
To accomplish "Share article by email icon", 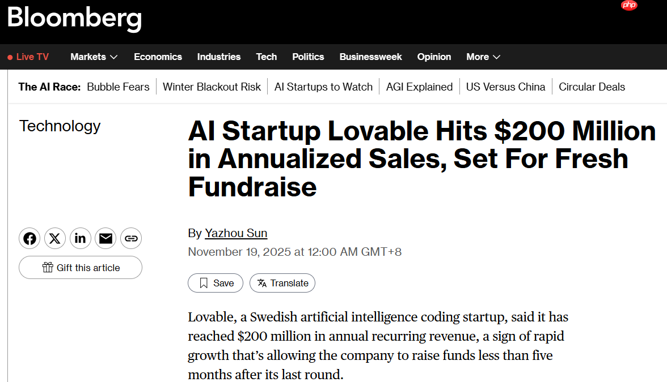I will click(105, 238).
